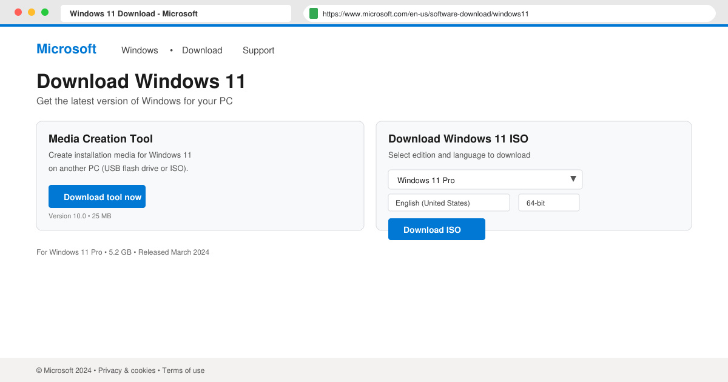This screenshot has height=382, width=728.
Task: Click the Microsoft logo link
Action: 66,49
